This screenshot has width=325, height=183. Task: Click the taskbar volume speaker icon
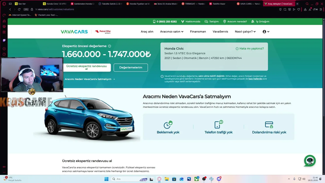tap(304, 179)
